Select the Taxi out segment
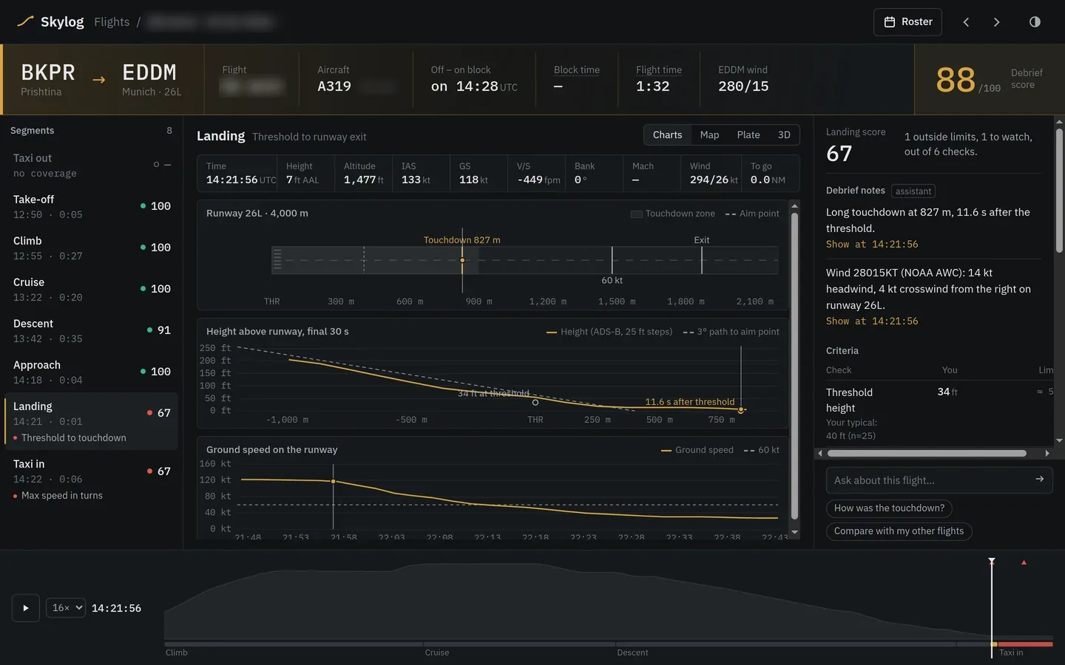 click(x=92, y=165)
